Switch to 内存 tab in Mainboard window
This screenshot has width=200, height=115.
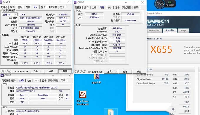[29, 81]
